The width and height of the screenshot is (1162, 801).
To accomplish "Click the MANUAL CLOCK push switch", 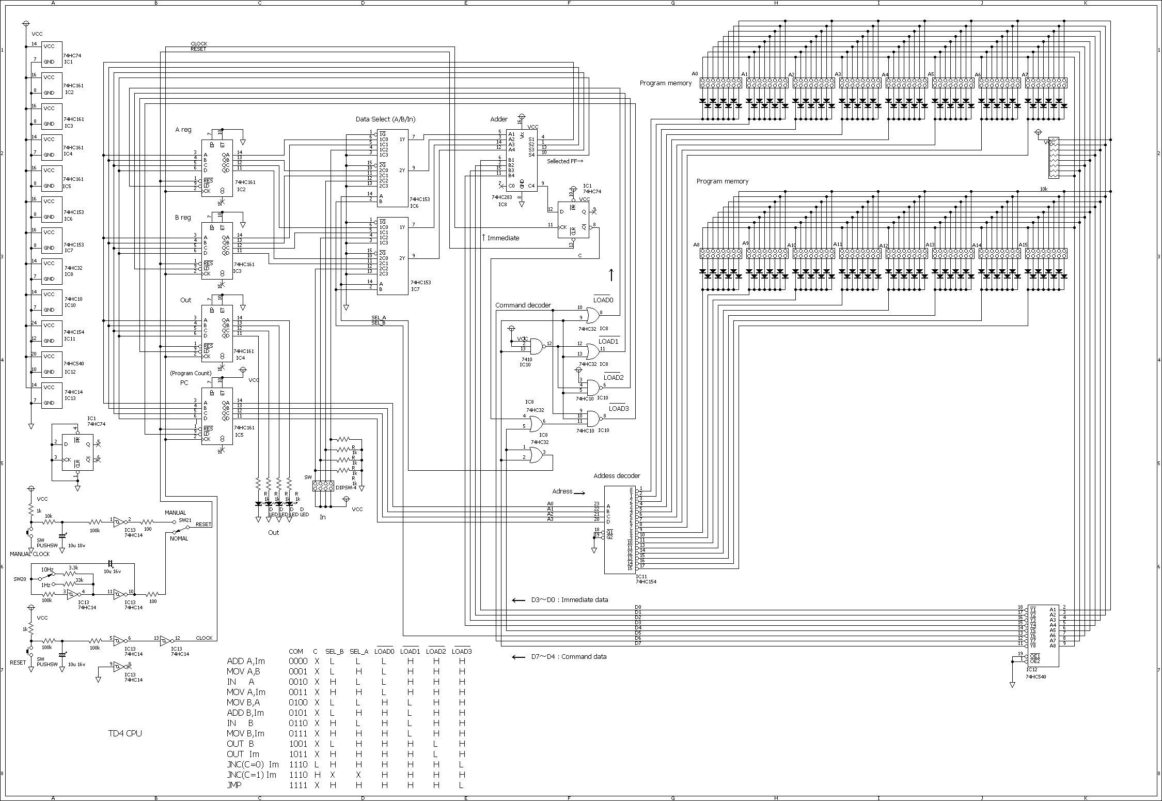I will 30,531.
